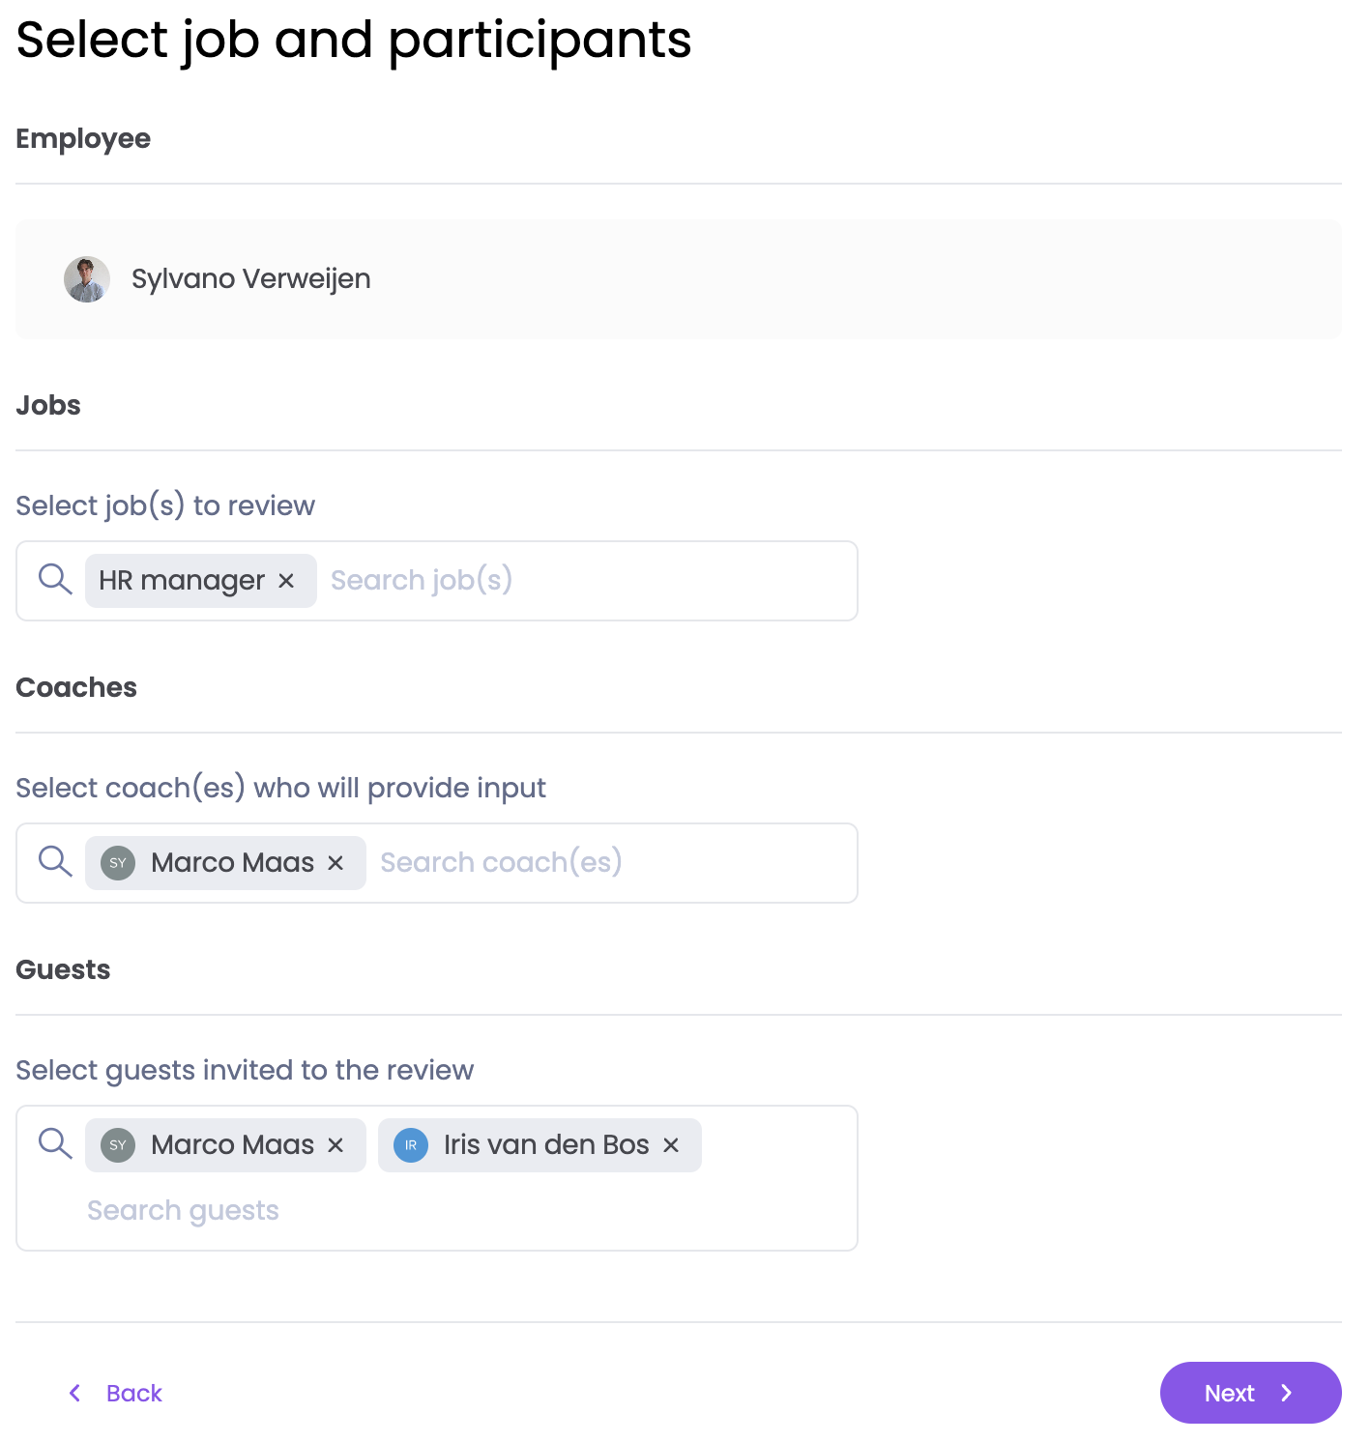Click the SY avatar in coaches field
1371x1442 pixels.
118,863
